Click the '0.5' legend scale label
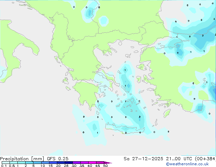Screen dimensions: 216x167 (x=12, y=166)
